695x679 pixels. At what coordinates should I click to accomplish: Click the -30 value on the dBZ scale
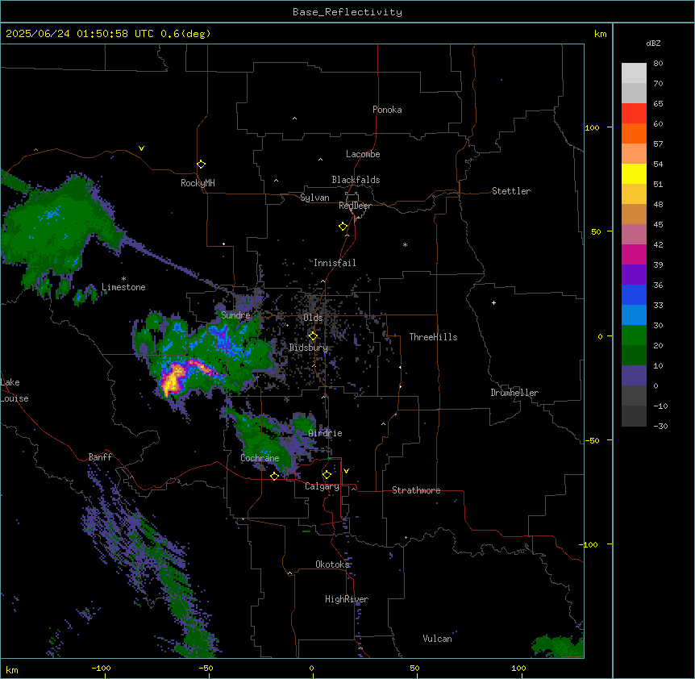click(x=660, y=426)
